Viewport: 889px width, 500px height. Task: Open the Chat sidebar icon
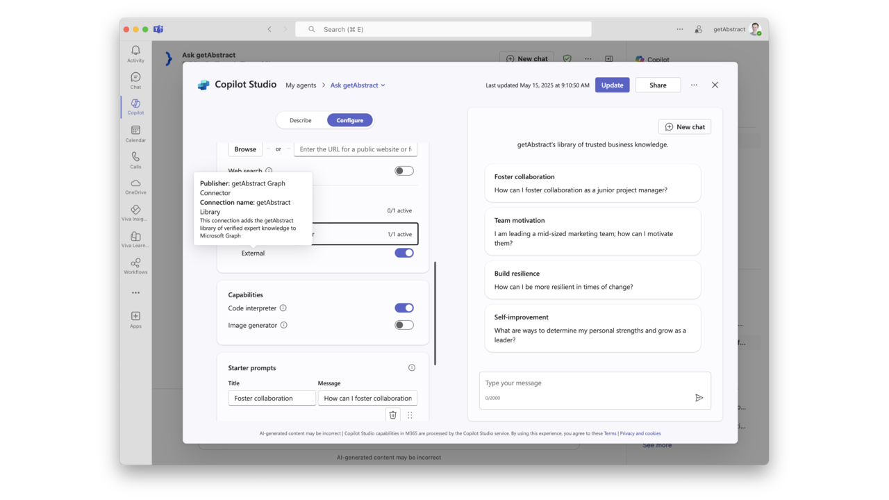tap(135, 81)
